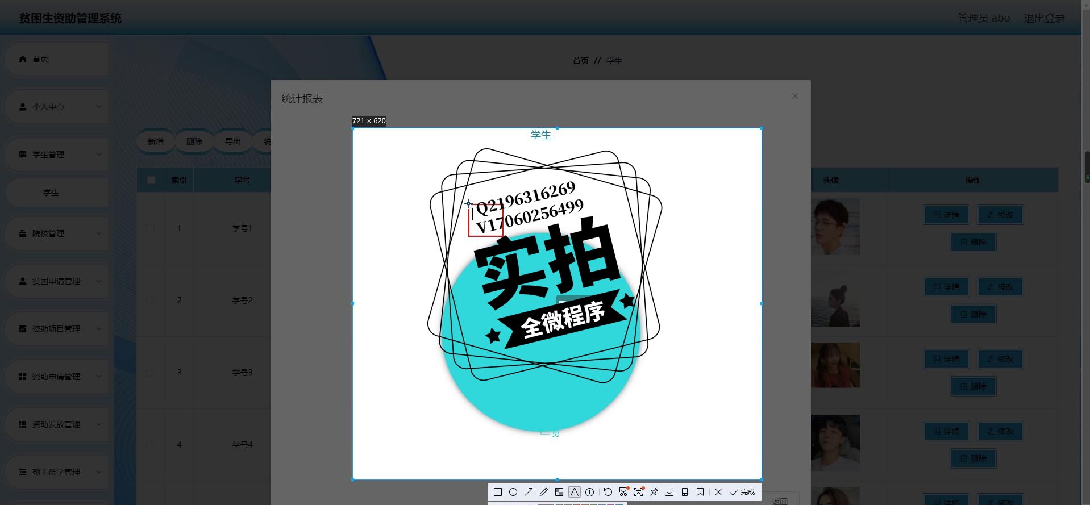Click the briefcase icon beside 院校管理

pos(23,233)
